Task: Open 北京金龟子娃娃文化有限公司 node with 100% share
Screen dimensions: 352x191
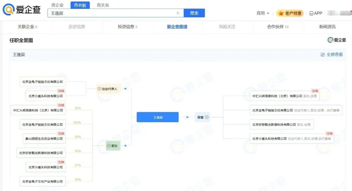Action: (42, 125)
